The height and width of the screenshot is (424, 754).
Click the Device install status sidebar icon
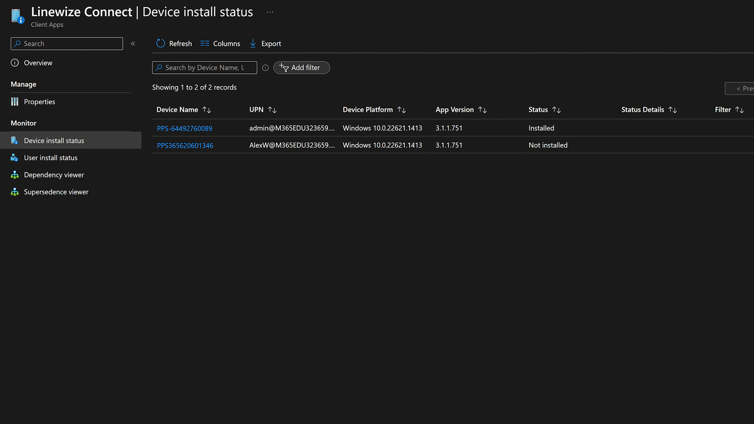point(15,140)
